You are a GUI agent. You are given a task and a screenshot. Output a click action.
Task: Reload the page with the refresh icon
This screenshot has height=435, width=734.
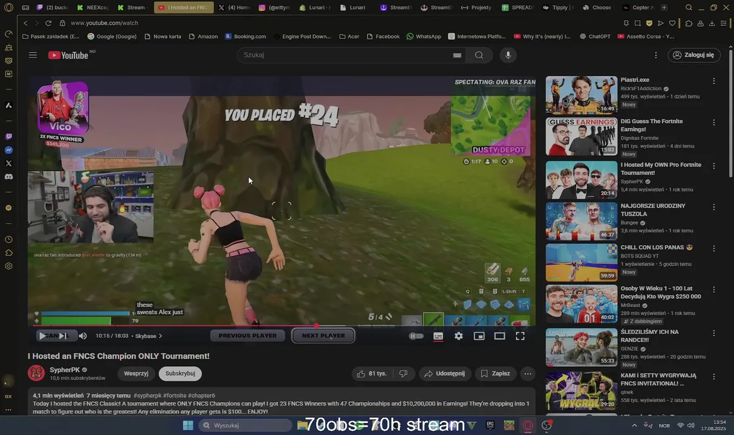click(48, 23)
